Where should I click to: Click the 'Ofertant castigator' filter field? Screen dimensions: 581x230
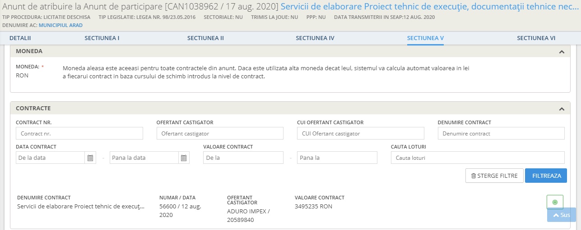tap(220, 134)
